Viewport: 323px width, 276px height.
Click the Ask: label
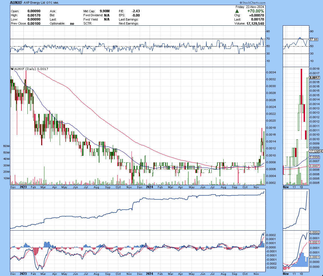(53, 11)
